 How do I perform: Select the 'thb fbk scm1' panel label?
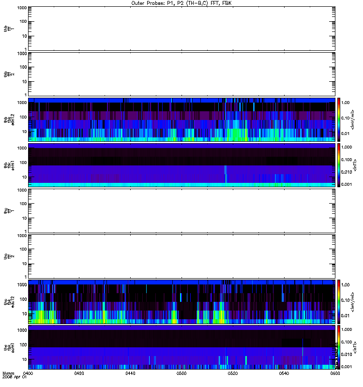point(9,165)
